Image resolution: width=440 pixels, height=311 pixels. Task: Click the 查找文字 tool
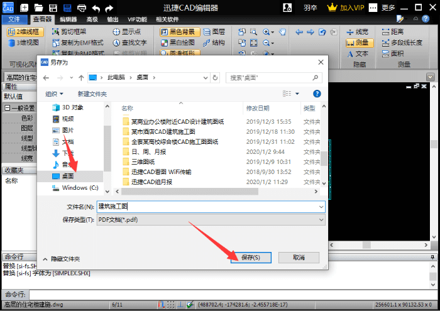(129, 43)
